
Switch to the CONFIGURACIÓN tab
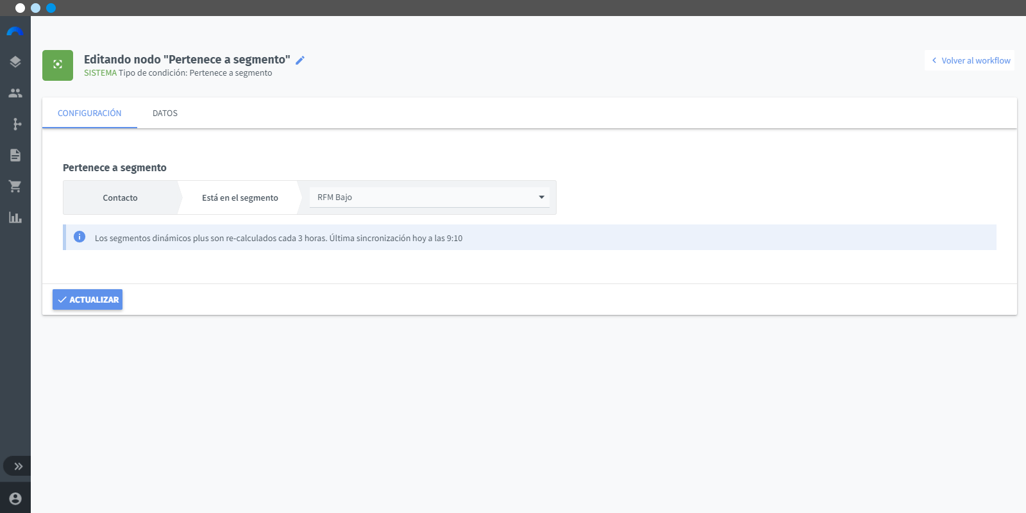90,113
